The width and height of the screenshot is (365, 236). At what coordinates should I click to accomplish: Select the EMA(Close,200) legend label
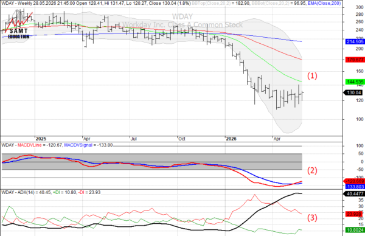click(x=324, y=3)
